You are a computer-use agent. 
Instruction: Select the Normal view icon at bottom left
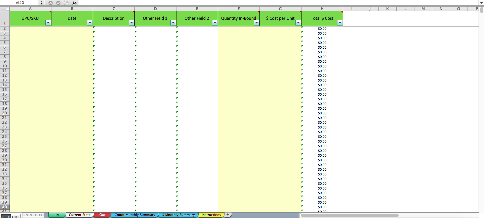[x=6, y=216]
